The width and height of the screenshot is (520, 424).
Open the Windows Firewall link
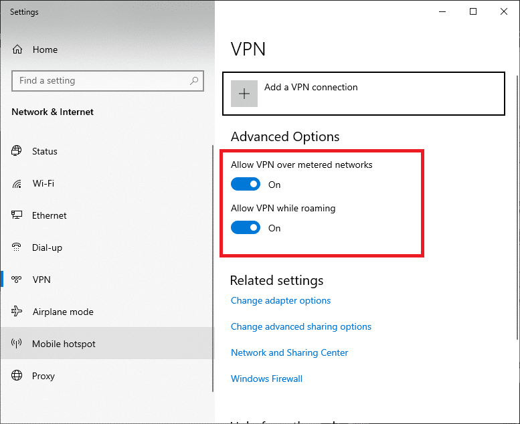coord(266,379)
